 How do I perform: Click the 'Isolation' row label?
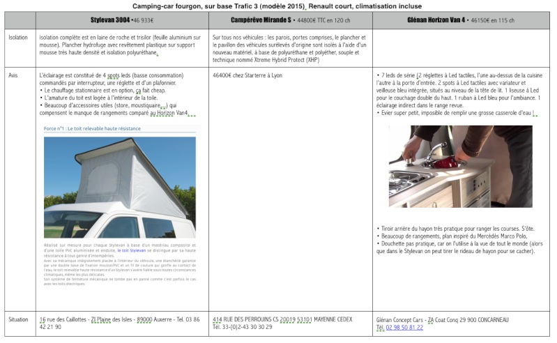18,37
